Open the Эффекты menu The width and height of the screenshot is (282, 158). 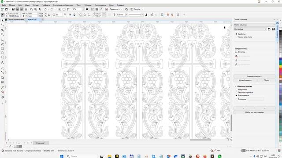click(46, 5)
